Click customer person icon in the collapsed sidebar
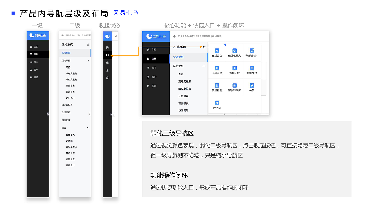 (108, 70)
